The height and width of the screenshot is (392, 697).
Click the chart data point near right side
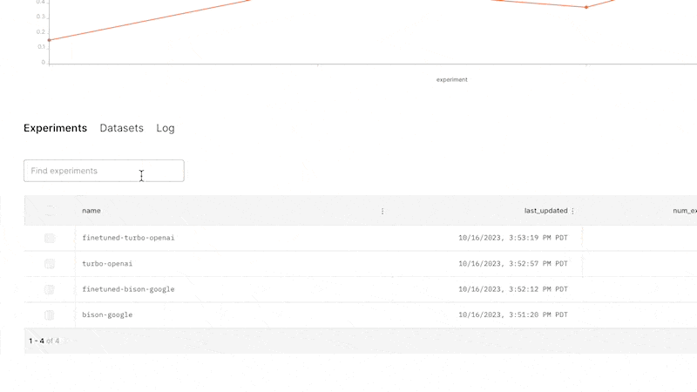(586, 7)
